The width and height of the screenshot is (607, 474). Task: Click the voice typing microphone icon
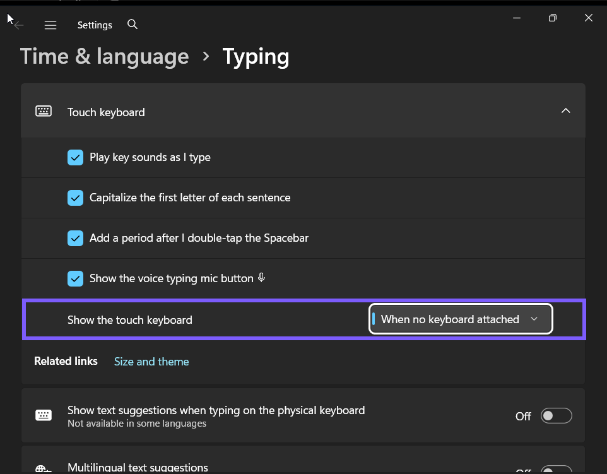tap(262, 278)
